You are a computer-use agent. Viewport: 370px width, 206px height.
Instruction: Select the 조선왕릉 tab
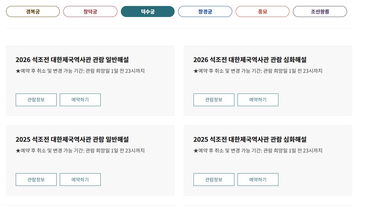pyautogui.click(x=320, y=12)
